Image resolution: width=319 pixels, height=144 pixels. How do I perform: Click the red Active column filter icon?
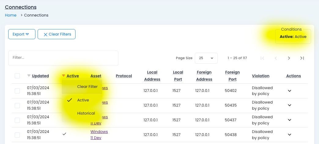click(64, 76)
